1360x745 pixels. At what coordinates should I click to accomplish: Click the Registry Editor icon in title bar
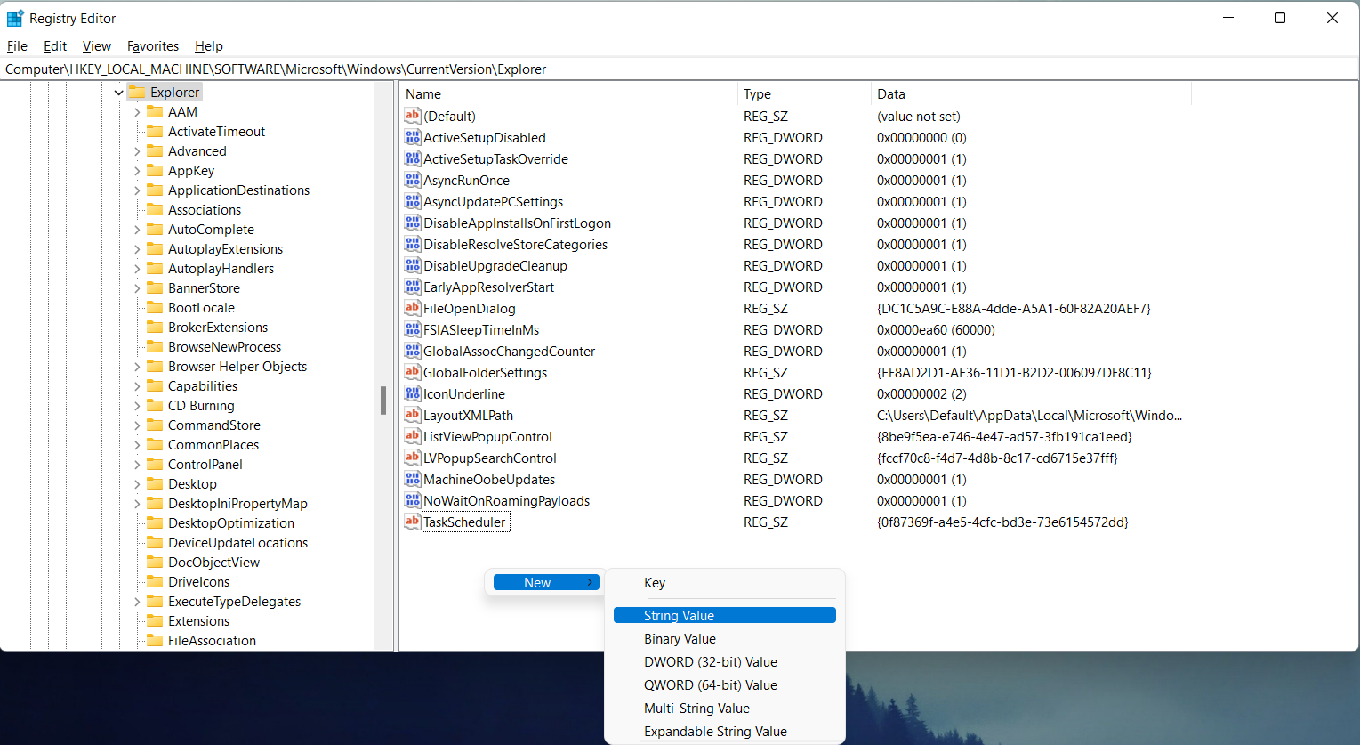click(16, 17)
